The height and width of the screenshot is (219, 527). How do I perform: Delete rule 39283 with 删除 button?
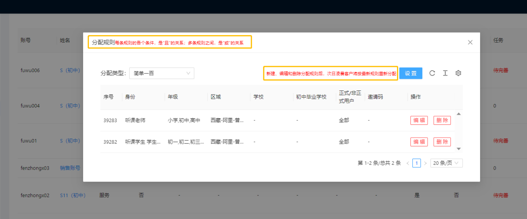pyautogui.click(x=442, y=120)
